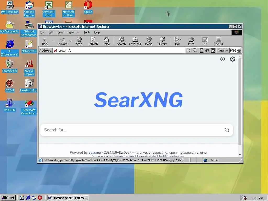
Task: Select the My Computer desktop icon
Action: pyautogui.click(x=10, y=7)
